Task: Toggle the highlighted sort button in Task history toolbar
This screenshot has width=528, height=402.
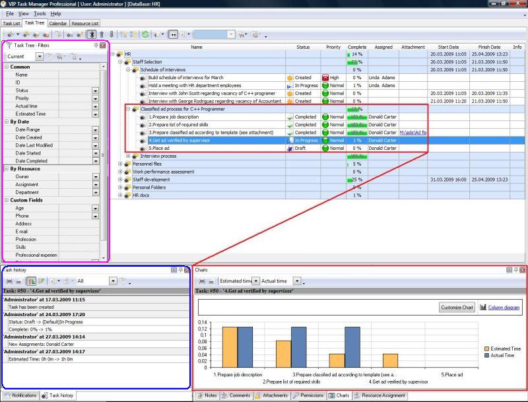Action: 31,281
